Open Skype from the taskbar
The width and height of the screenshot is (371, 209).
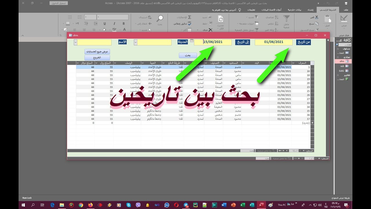coord(128,205)
